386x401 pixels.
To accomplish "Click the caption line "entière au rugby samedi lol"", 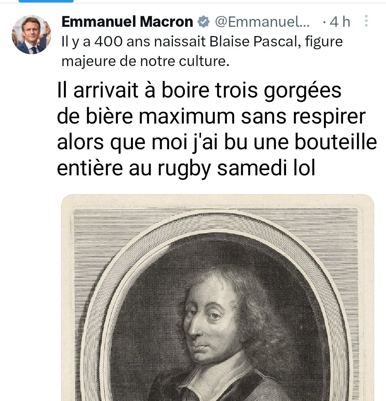I will click(186, 168).
